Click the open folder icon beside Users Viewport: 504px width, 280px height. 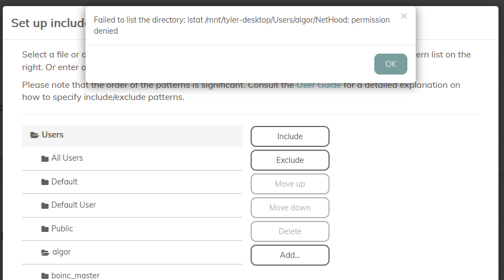pos(34,135)
